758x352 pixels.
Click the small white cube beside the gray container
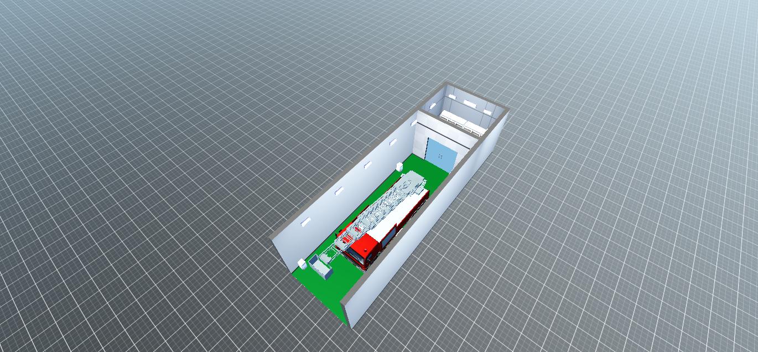click(x=302, y=263)
